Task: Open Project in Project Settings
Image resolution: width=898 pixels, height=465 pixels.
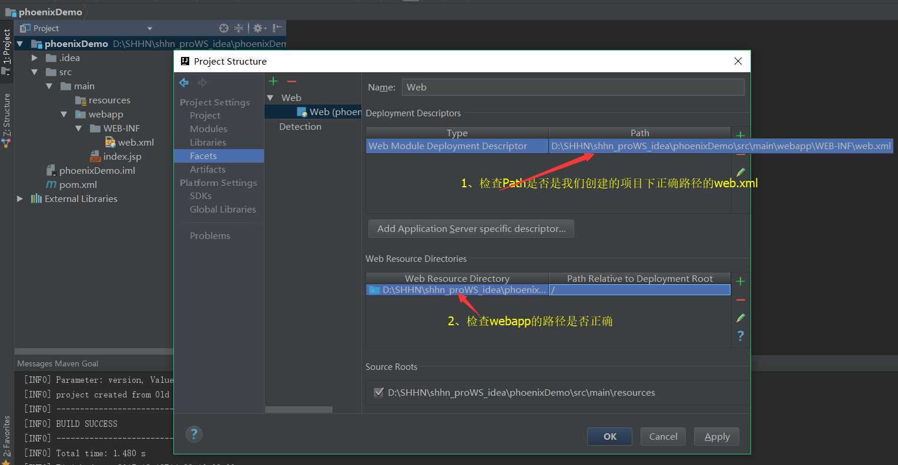Action: [205, 116]
